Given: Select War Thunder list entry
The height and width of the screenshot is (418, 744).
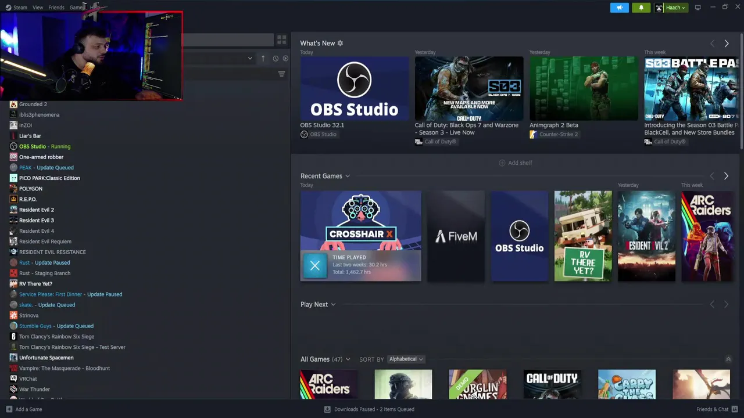Looking at the screenshot, I should (34, 390).
